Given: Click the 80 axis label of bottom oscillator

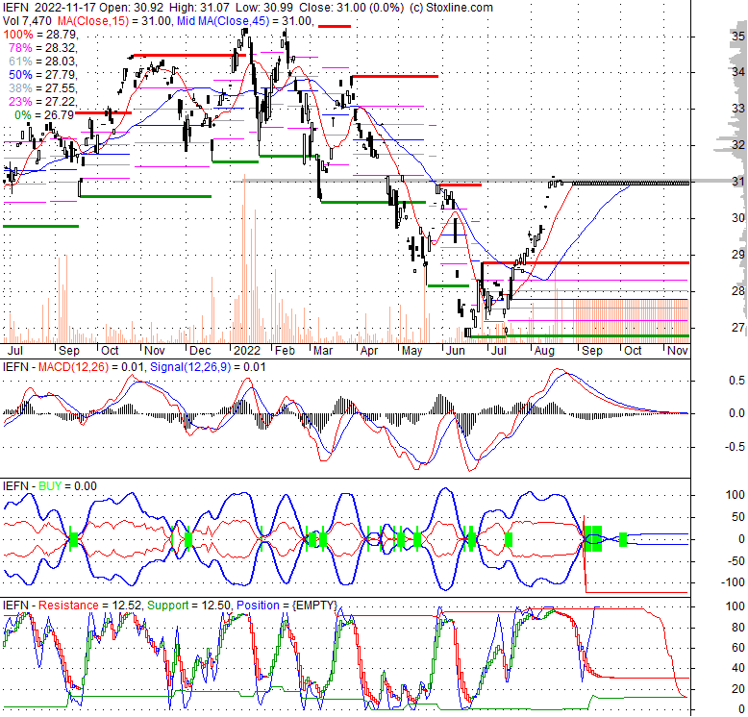Looking at the screenshot, I should coord(738,628).
